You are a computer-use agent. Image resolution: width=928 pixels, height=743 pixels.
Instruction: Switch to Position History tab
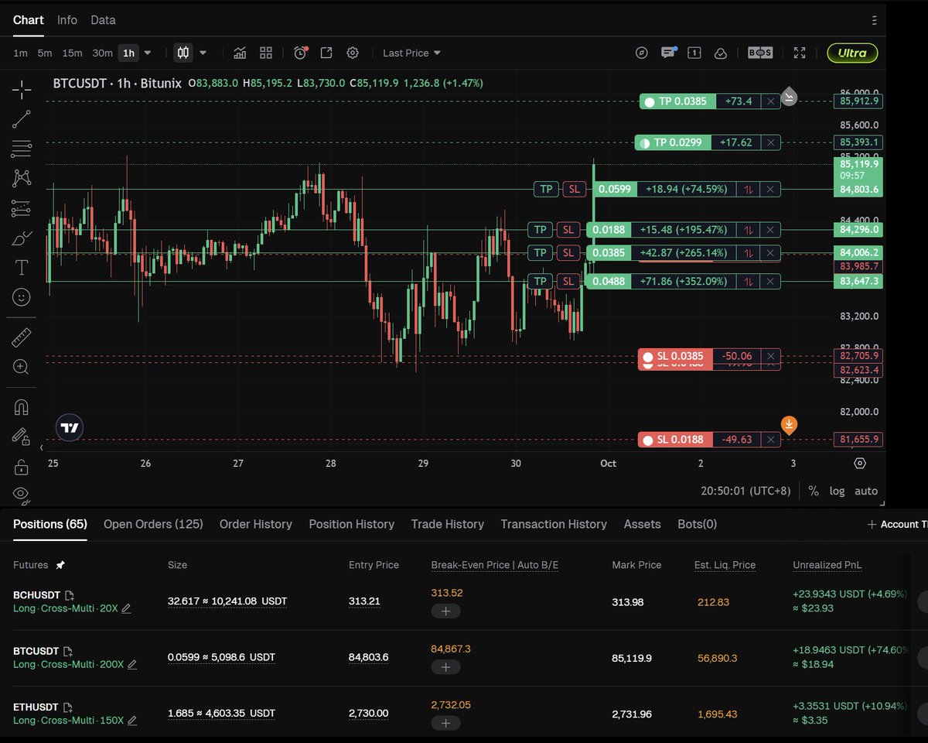[352, 524]
